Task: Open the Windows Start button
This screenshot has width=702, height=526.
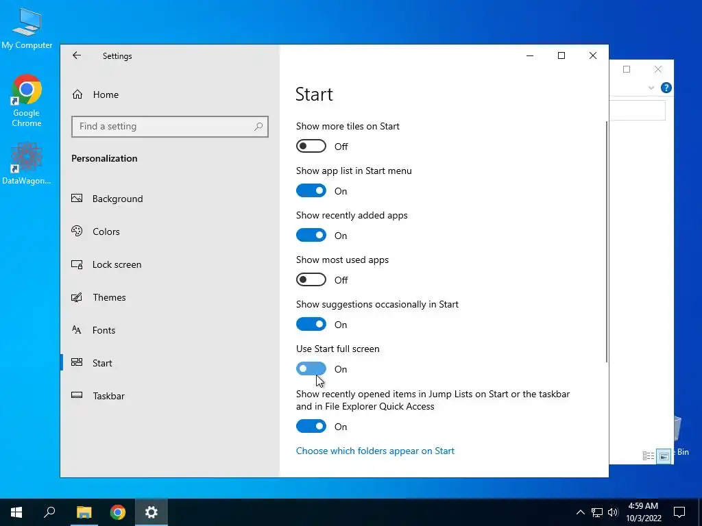Action: click(x=16, y=512)
